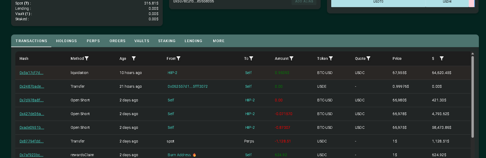Viewport: 486px width, 158px height.
Task: Open transaction hash 0x5a17cf7d link
Action: (31, 73)
